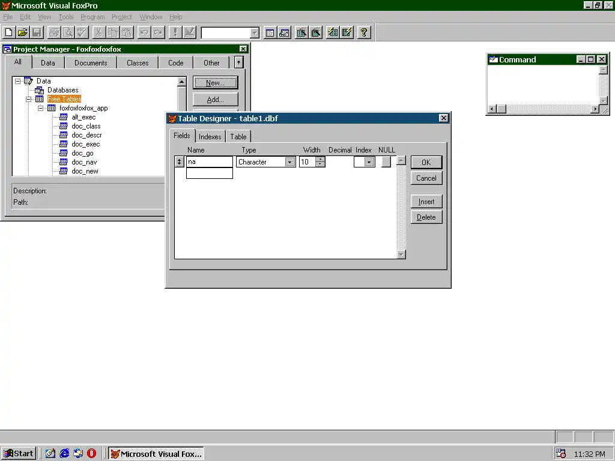Image resolution: width=615 pixels, height=461 pixels.
Task: Click OK in the Table Designer
Action: coord(426,162)
